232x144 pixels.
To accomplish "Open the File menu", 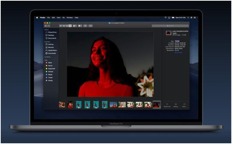I will point(49,17).
